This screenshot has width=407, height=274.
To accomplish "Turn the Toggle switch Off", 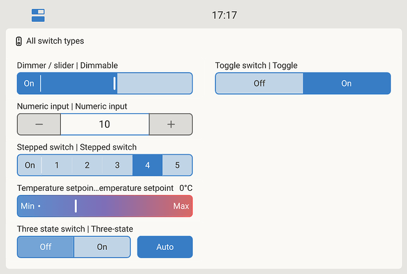I will pyautogui.click(x=260, y=83).
